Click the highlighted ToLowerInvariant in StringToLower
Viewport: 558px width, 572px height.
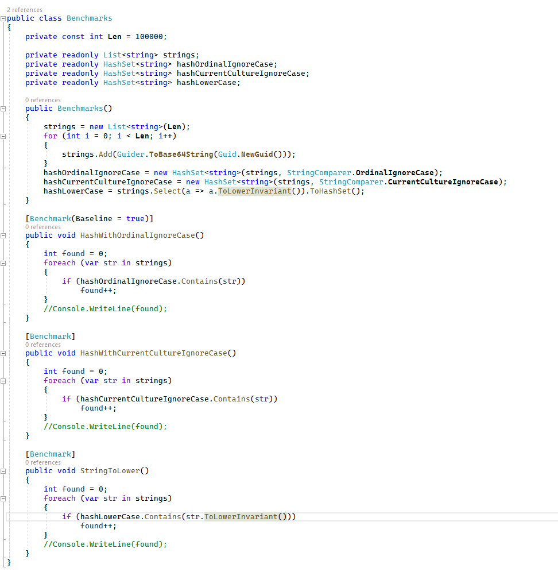[x=241, y=517]
